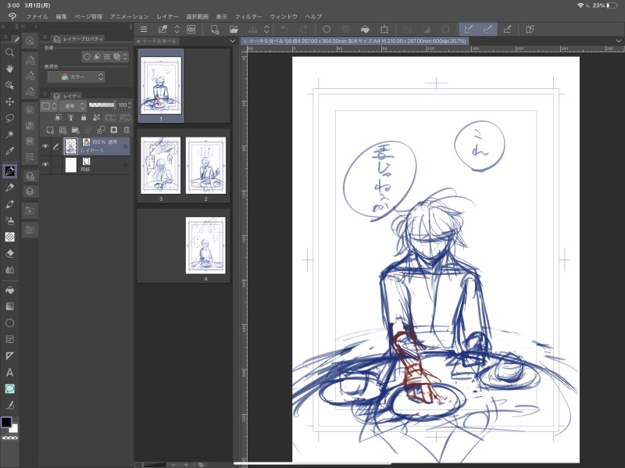Open the ページ管理 menu
The height and width of the screenshot is (468, 625).
pos(88,16)
